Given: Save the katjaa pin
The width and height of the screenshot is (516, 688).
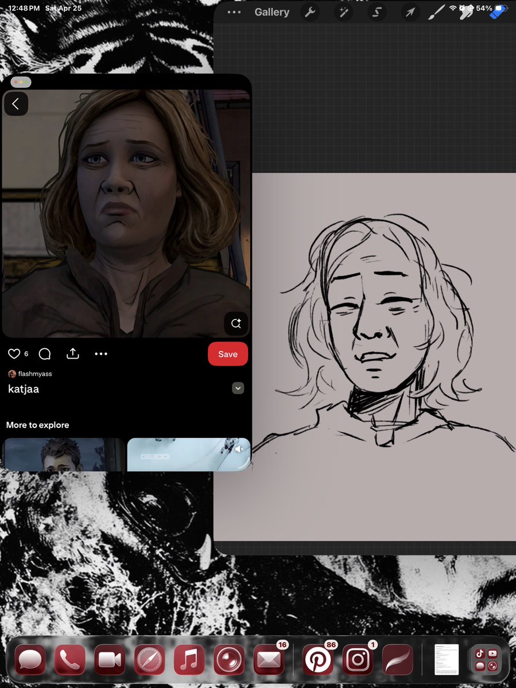Looking at the screenshot, I should [228, 354].
